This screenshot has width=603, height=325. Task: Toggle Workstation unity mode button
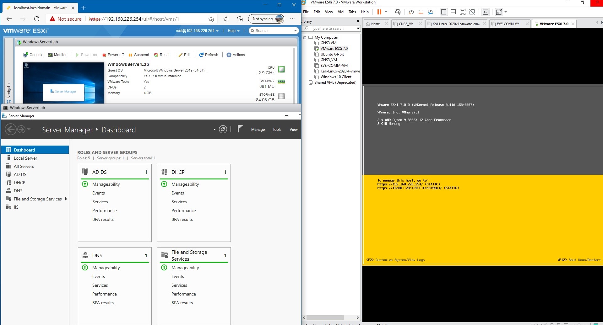point(472,12)
